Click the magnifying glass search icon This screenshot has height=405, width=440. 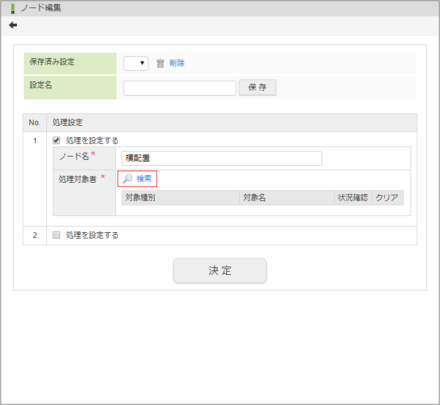pos(128,178)
